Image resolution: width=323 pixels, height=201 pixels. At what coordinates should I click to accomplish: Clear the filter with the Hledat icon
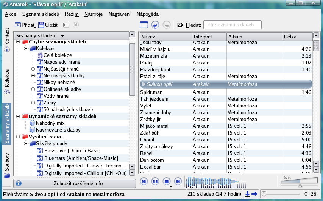[180, 25]
